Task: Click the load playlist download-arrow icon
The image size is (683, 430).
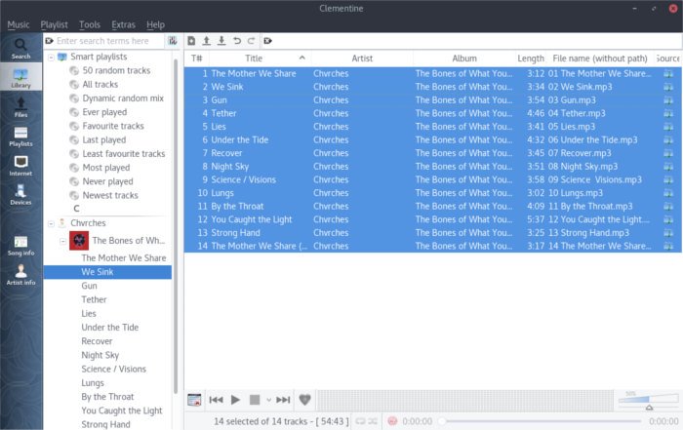Action: (x=221, y=41)
